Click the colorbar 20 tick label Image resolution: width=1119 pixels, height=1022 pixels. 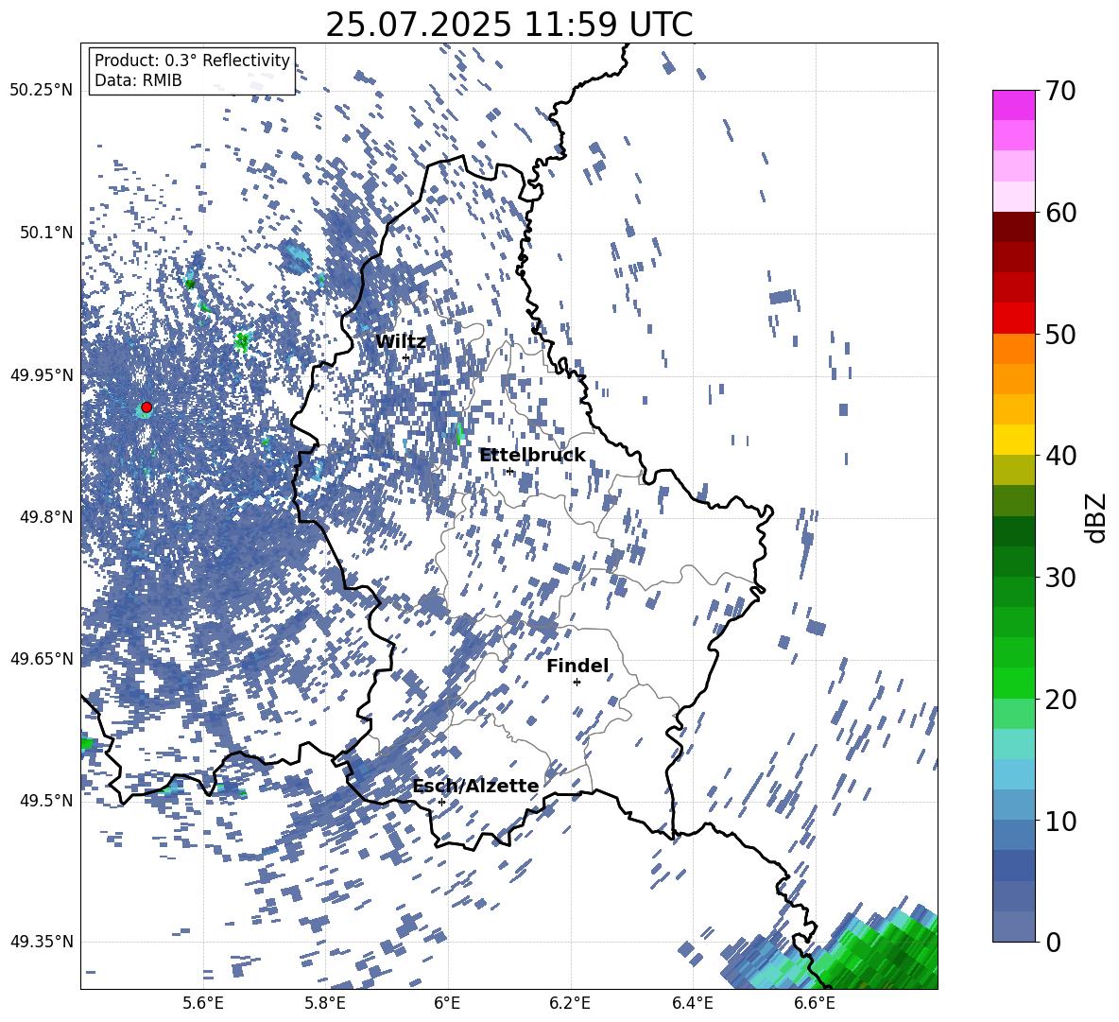click(x=1059, y=699)
